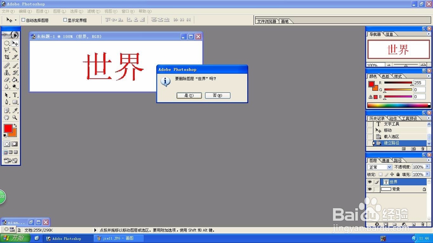The height and width of the screenshot is (243, 433).
Task: Enable auto select layer checkbox
Action: click(x=23, y=20)
